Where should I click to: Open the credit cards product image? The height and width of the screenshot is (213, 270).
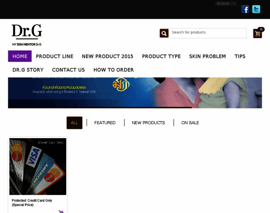pyautogui.click(x=38, y=166)
